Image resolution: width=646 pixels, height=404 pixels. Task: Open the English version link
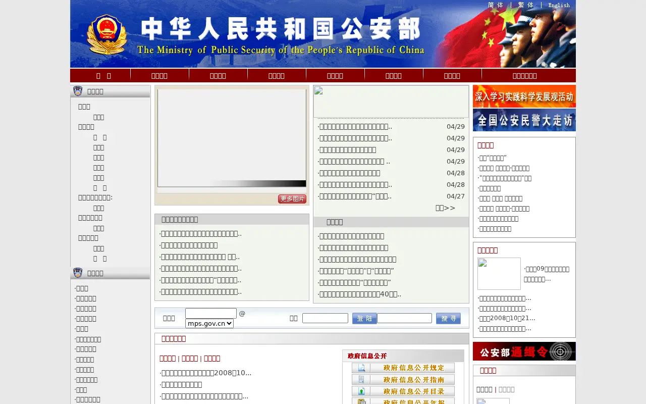[x=559, y=5]
